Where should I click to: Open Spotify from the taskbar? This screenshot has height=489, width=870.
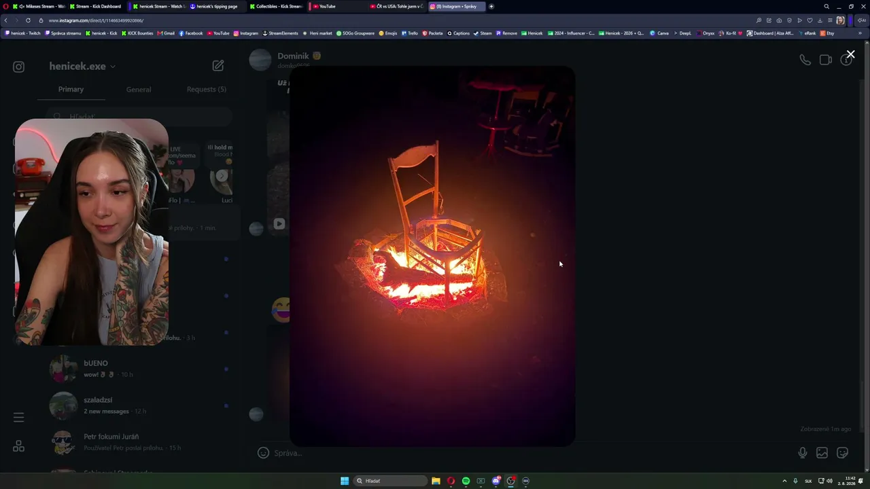pyautogui.click(x=466, y=481)
